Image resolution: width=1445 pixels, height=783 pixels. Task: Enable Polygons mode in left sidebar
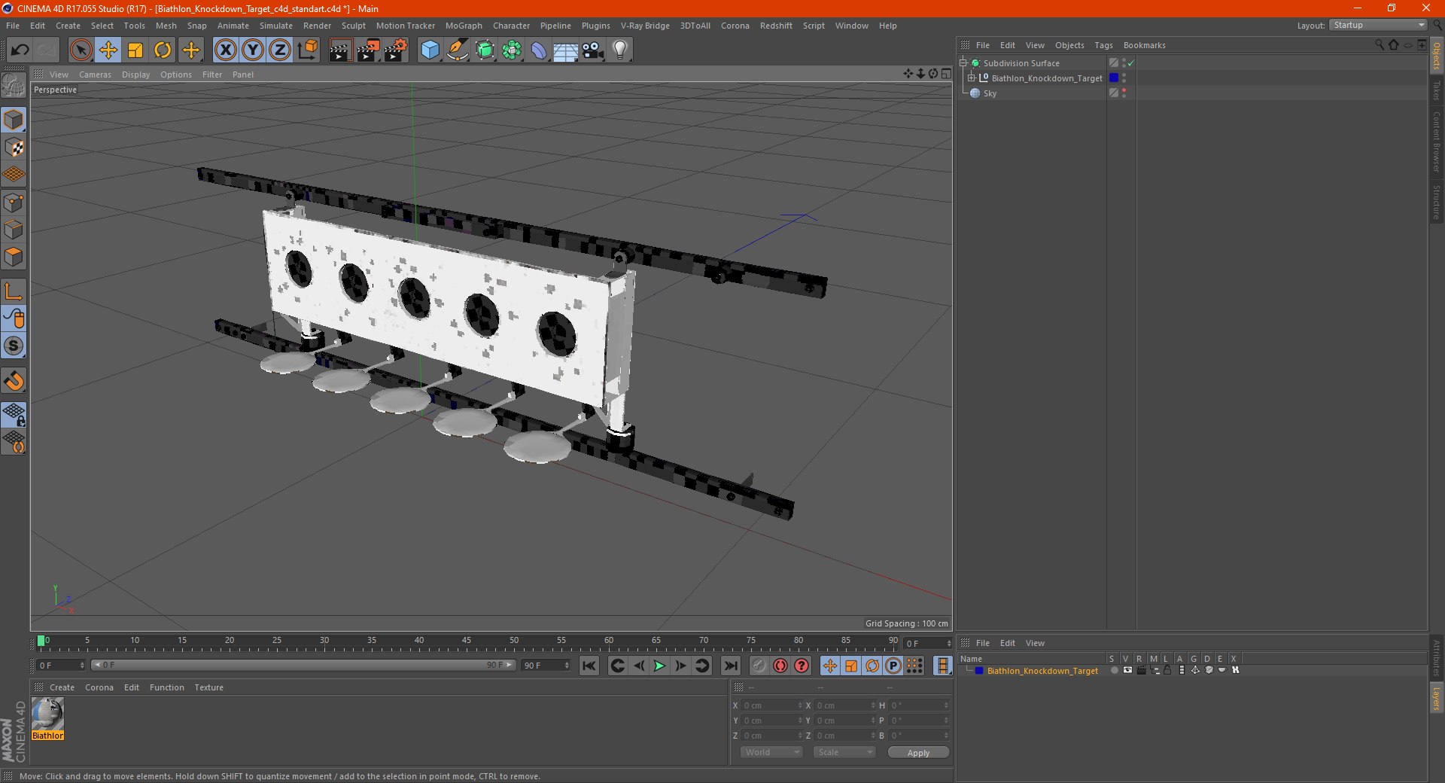click(14, 257)
